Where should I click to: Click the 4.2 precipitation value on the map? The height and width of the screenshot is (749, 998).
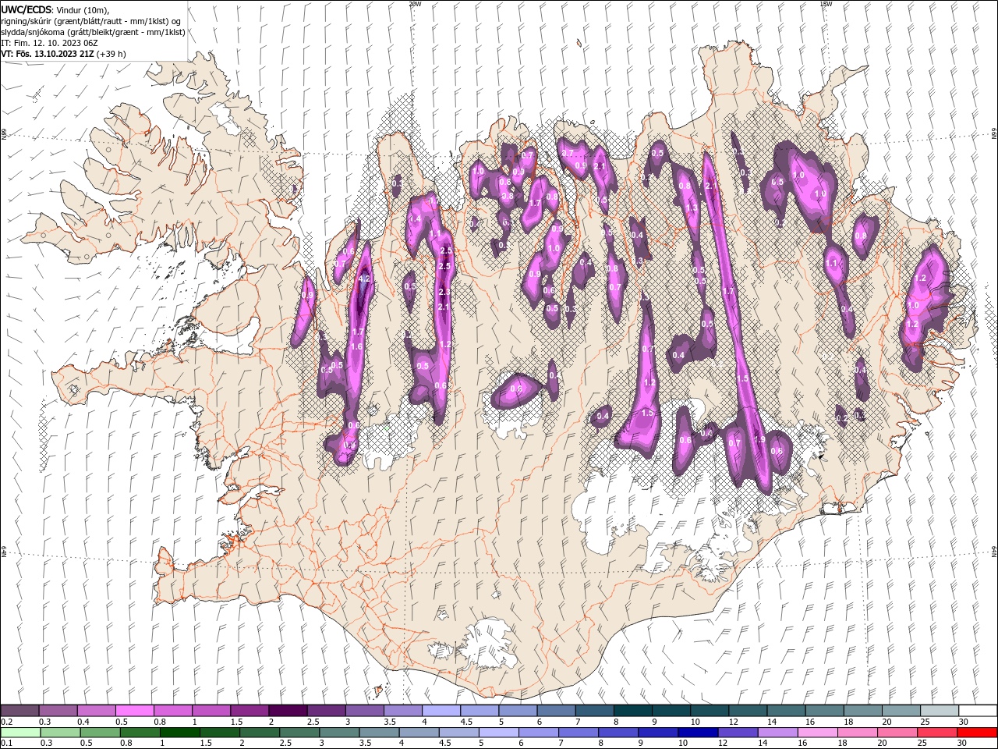(363, 279)
